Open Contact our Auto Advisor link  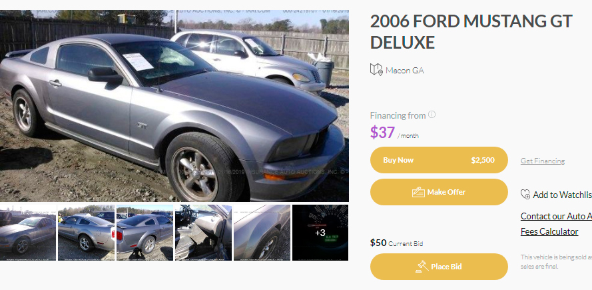[x=556, y=216]
